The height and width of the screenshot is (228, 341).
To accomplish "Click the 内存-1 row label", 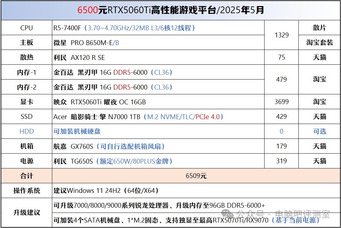I will pos(26,72).
